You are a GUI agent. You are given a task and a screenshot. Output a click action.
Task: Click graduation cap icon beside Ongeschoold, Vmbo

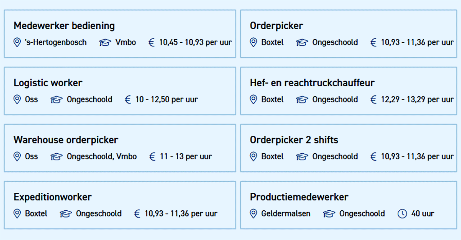[x=56, y=157]
